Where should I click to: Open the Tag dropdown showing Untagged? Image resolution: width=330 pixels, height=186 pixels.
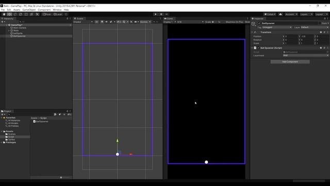point(277,27)
